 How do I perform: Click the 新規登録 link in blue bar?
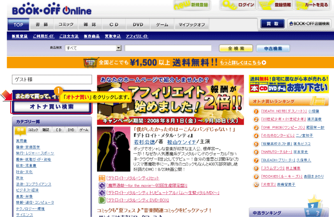tap(20, 36)
